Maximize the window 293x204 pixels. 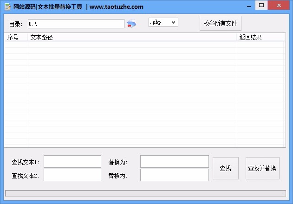pos(261,5)
